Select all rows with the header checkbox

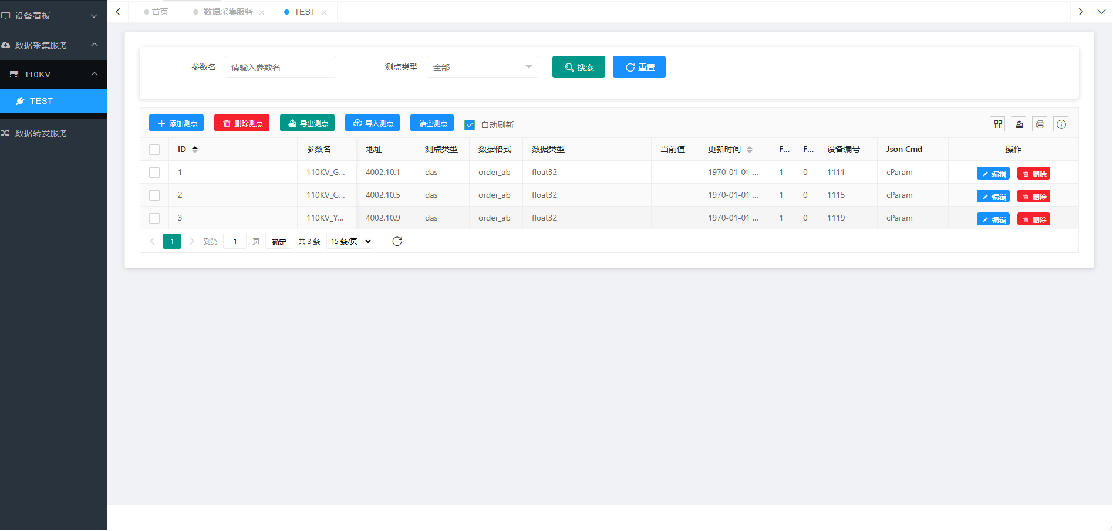point(154,150)
